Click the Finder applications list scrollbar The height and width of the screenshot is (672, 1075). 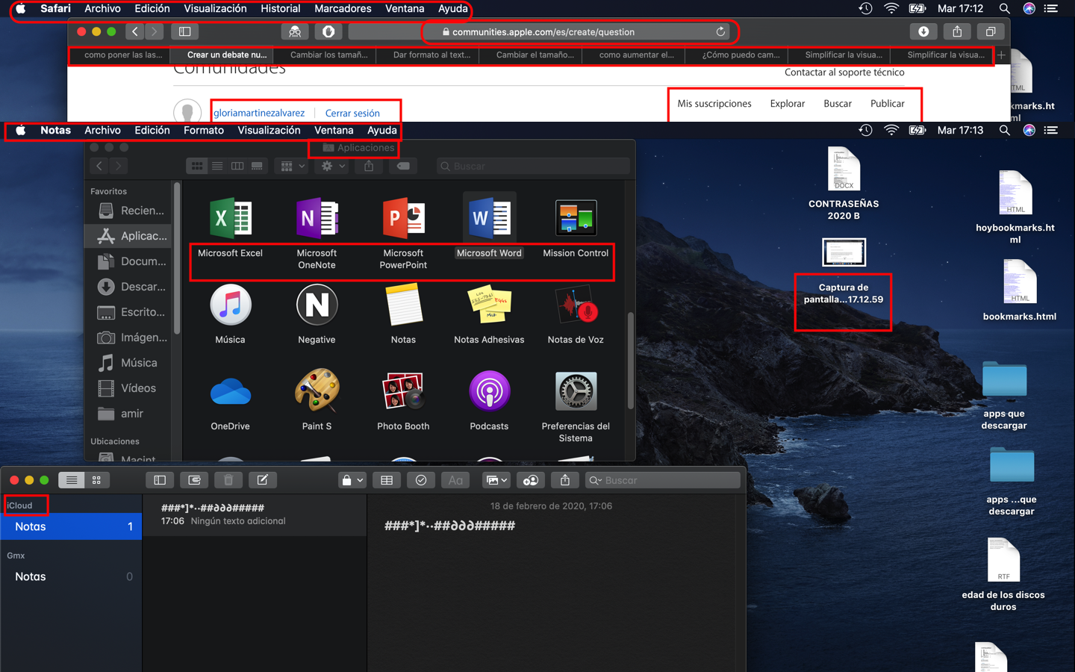(631, 361)
